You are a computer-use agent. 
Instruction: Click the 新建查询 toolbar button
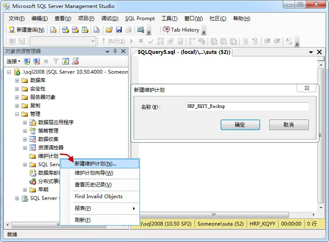[26, 29]
